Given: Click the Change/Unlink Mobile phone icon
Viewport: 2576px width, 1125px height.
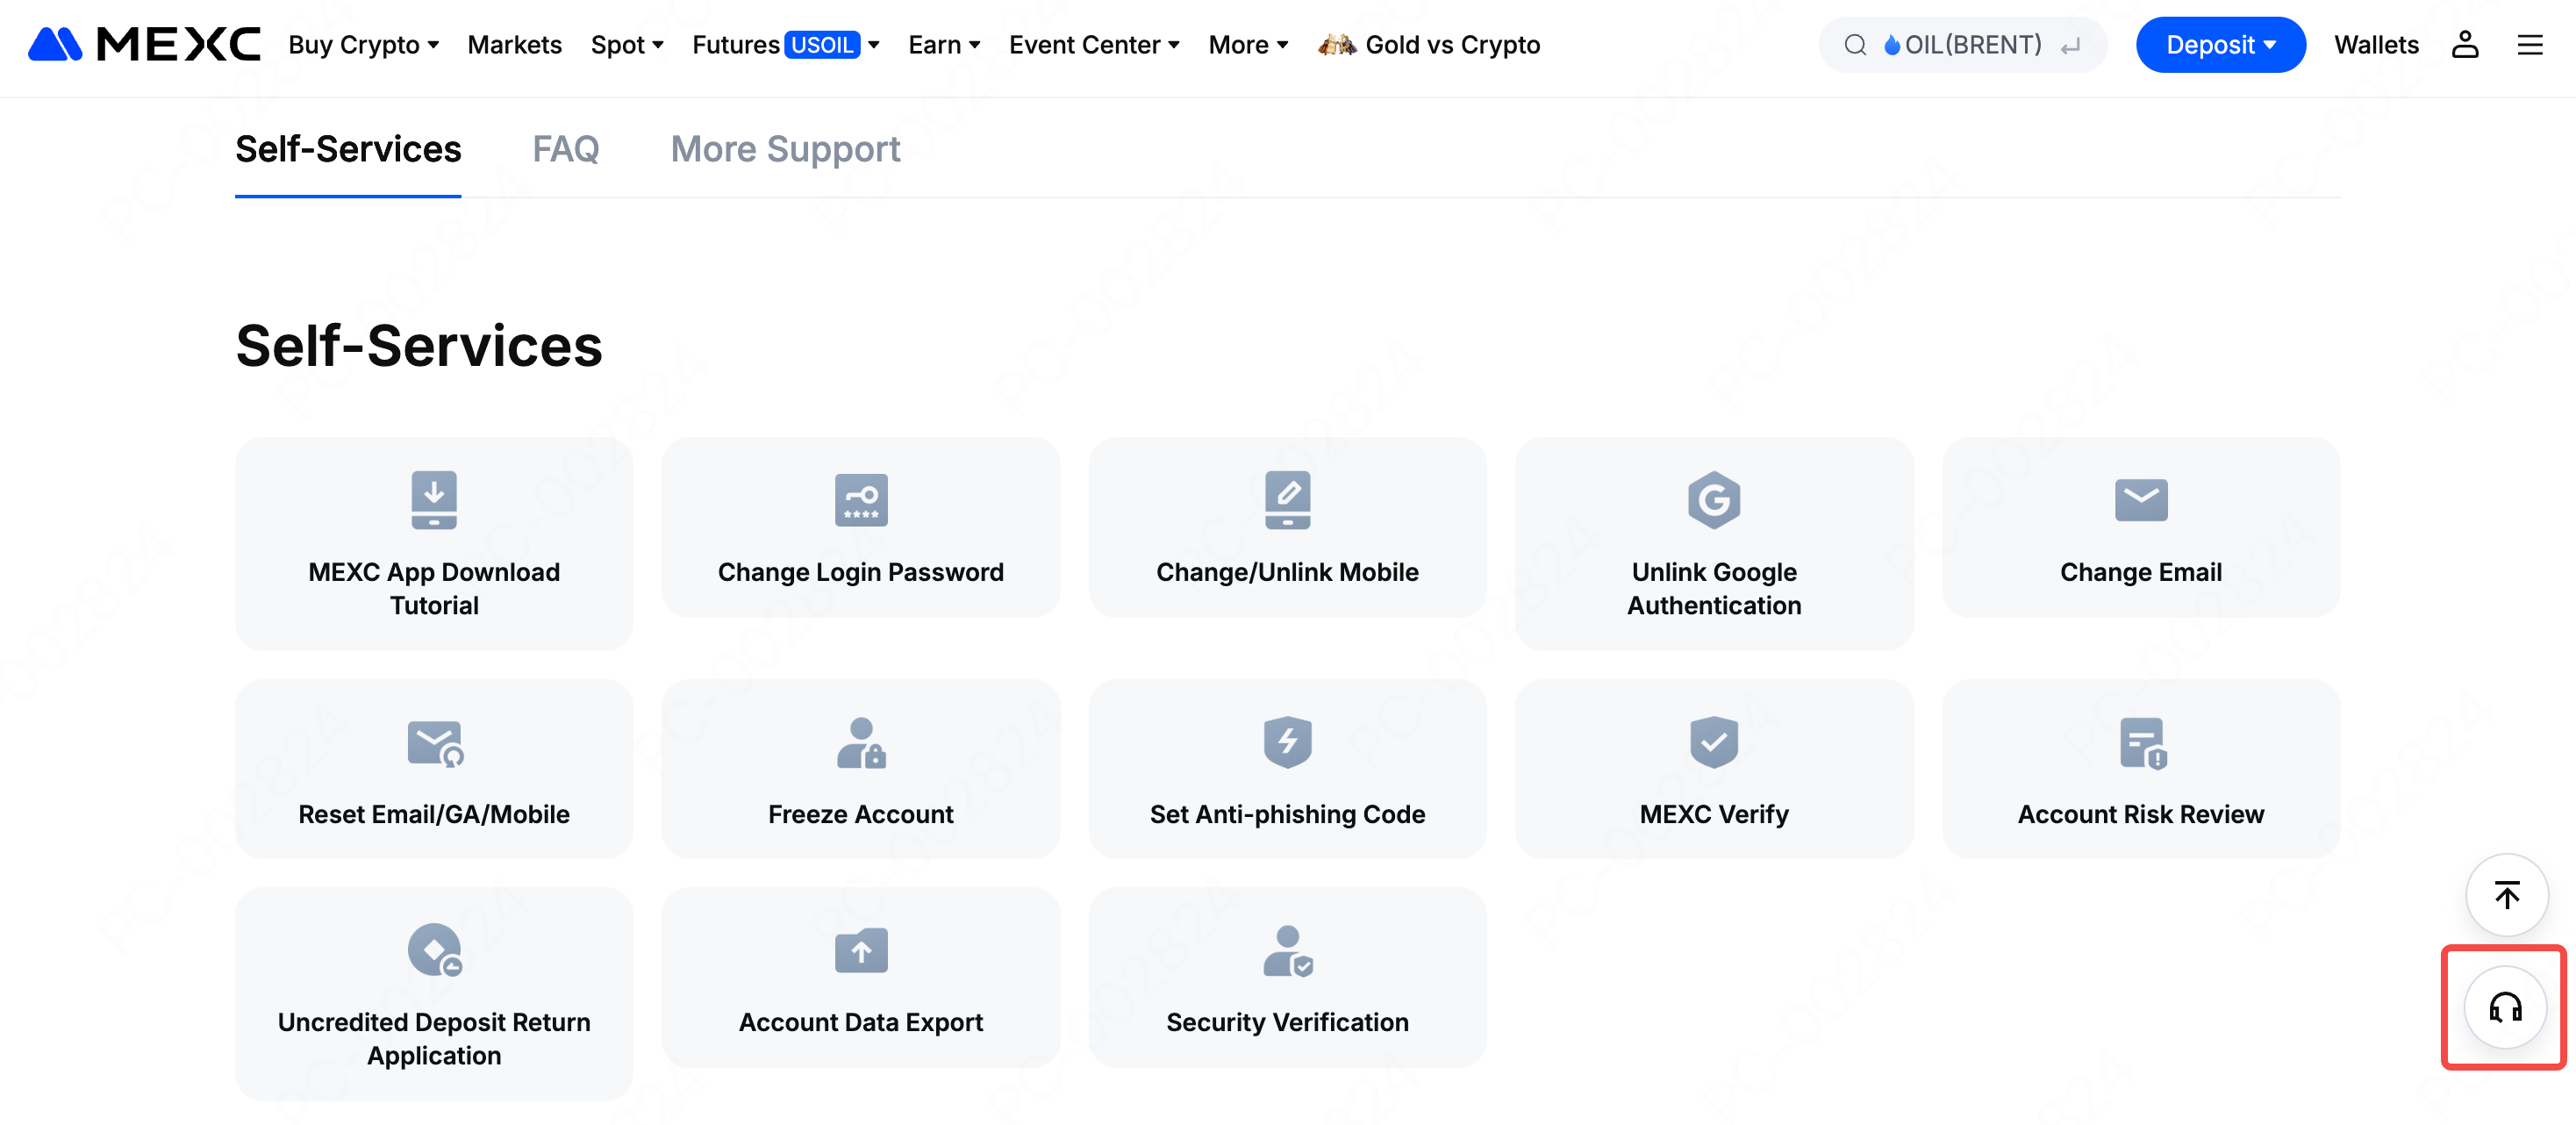Looking at the screenshot, I should pyautogui.click(x=1287, y=500).
